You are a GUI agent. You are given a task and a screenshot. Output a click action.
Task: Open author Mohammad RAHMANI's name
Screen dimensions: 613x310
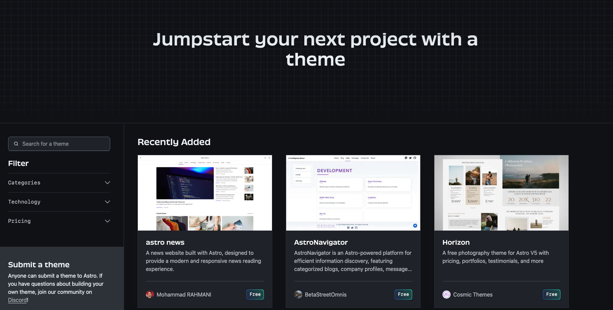[184, 295]
